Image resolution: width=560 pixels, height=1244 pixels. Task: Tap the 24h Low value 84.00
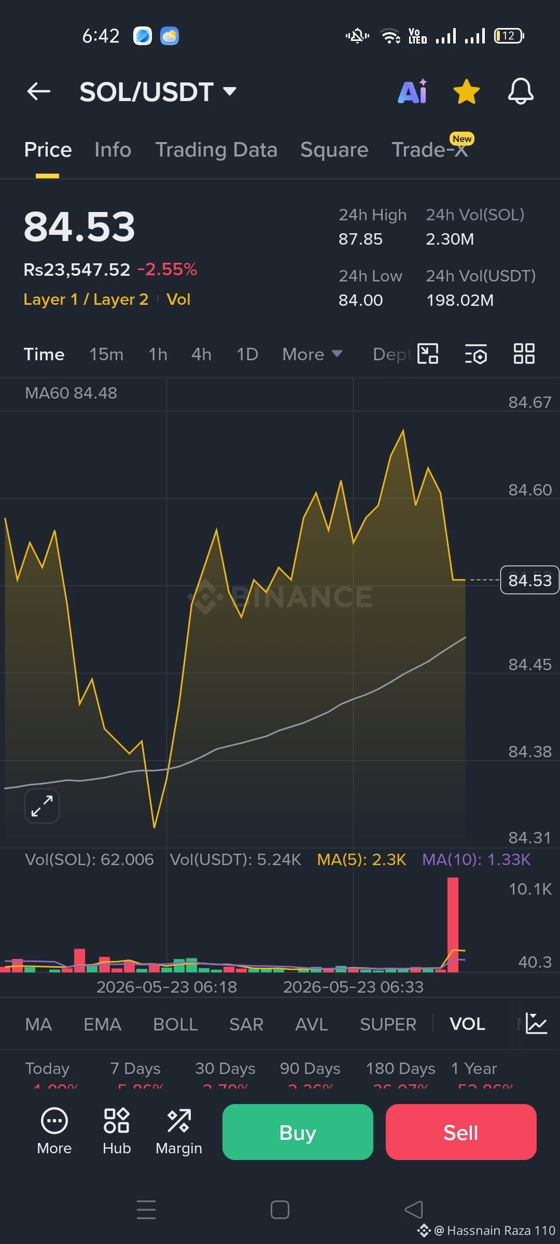(360, 300)
